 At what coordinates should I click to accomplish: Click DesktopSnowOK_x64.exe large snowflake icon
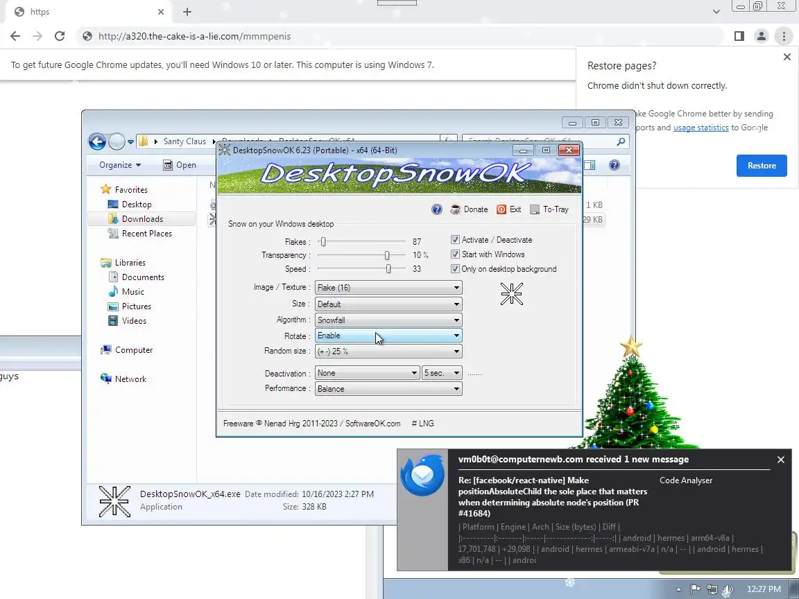point(114,501)
